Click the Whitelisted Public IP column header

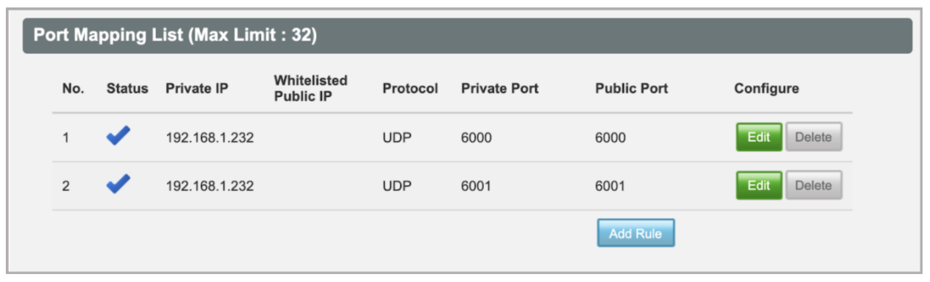pos(310,88)
